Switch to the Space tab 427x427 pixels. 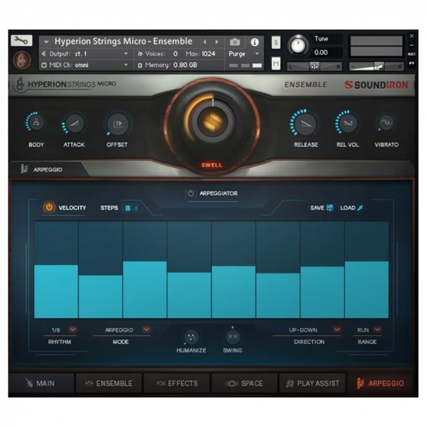(x=244, y=384)
